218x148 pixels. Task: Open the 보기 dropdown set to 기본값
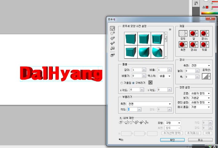click(200, 98)
